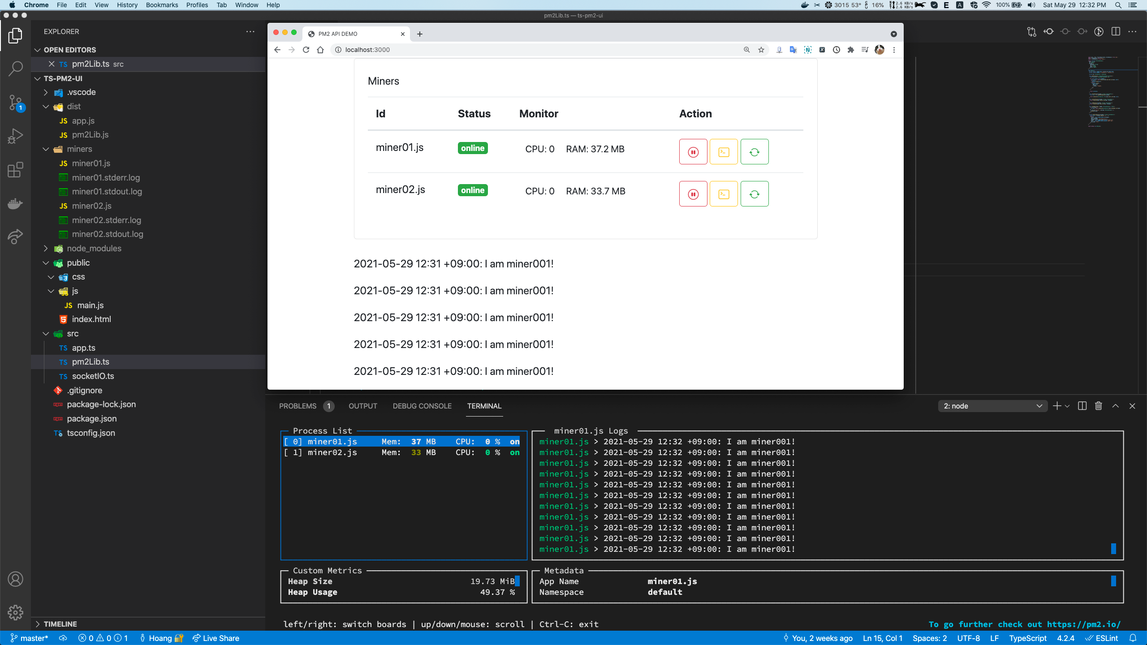Maximize terminal panel size chevron
Image resolution: width=1147 pixels, height=645 pixels.
(x=1115, y=406)
